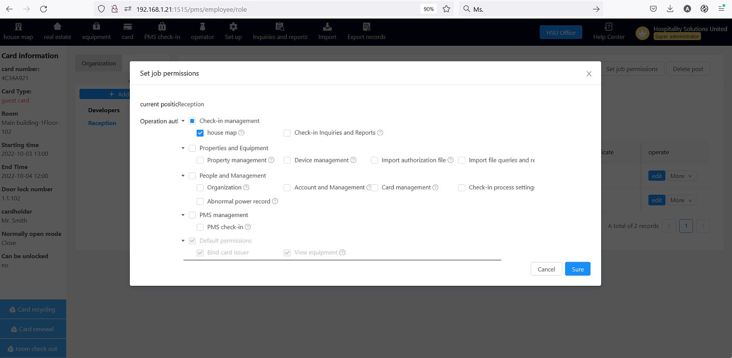
Task: Click the help icon next to house map
Action: [x=241, y=133]
